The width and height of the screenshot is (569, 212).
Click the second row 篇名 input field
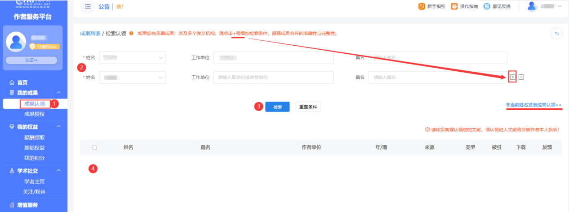[437, 77]
